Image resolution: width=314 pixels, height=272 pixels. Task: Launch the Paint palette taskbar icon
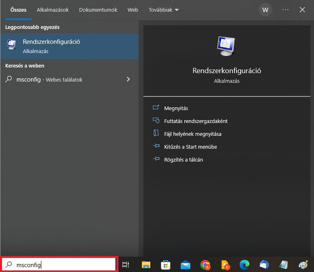[x=303, y=265]
